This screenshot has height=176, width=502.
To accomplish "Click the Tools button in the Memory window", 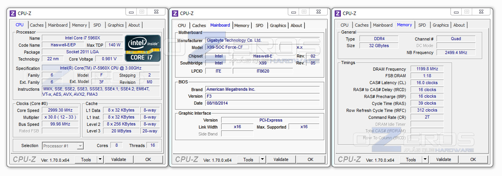I will tap(411, 159).
